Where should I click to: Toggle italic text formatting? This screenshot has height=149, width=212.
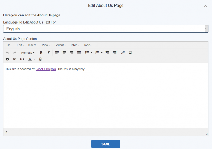pyautogui.click(x=48, y=53)
